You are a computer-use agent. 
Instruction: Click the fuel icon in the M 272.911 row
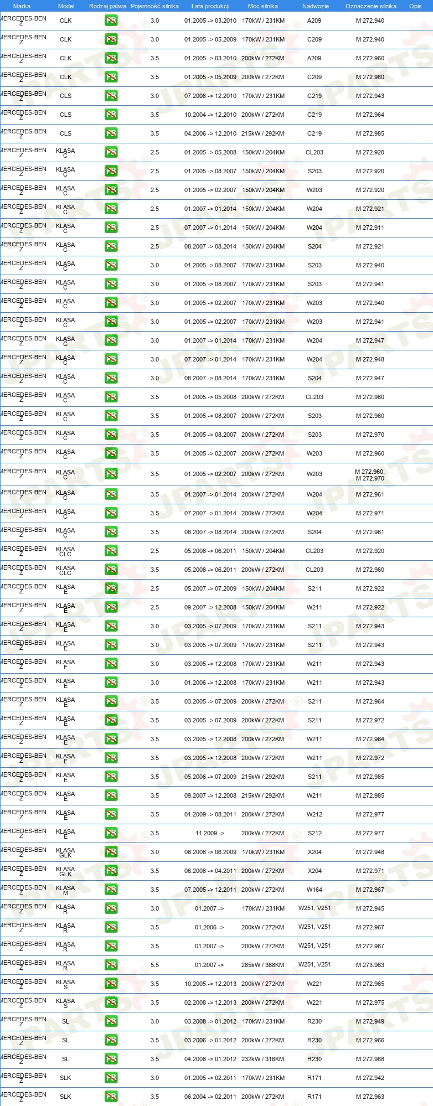pyautogui.click(x=111, y=228)
